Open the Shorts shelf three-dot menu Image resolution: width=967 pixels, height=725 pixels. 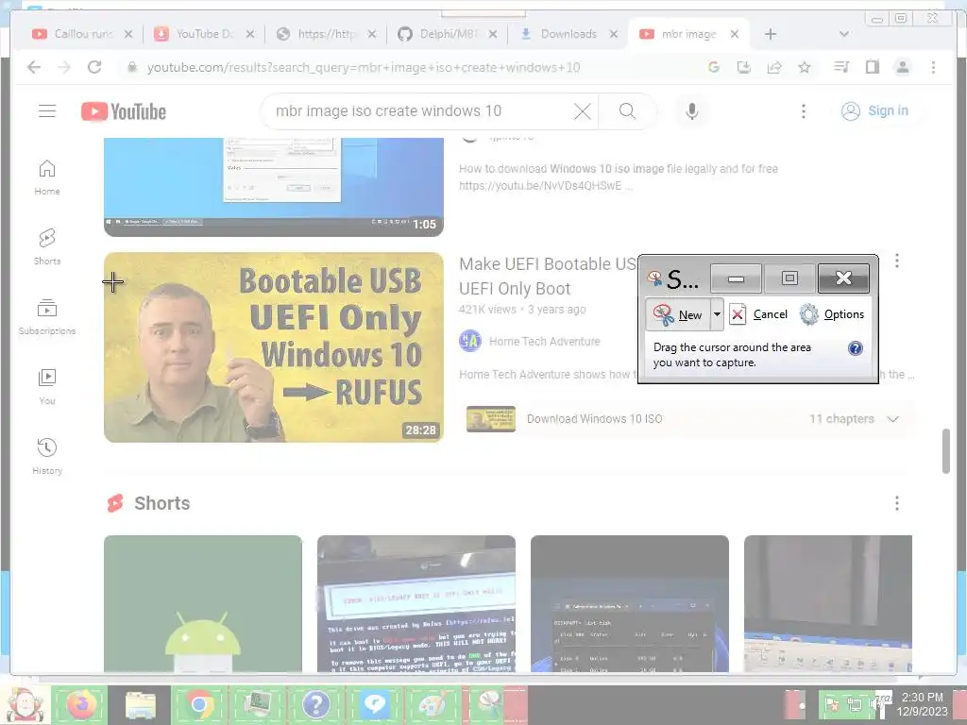897,503
